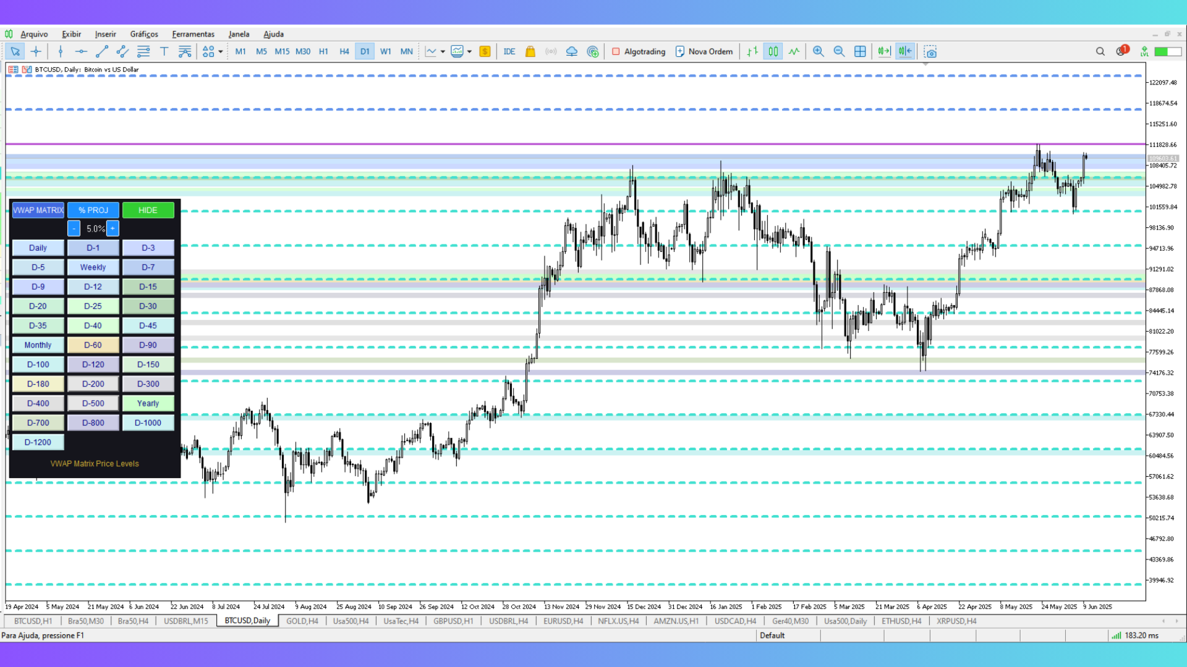Open the Ferramentas menu
This screenshot has height=667, width=1187.
click(x=193, y=34)
